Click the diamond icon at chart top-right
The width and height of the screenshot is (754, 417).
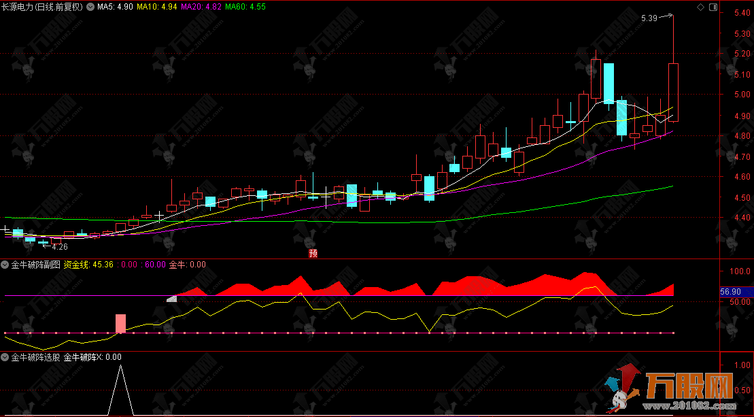pos(701,7)
